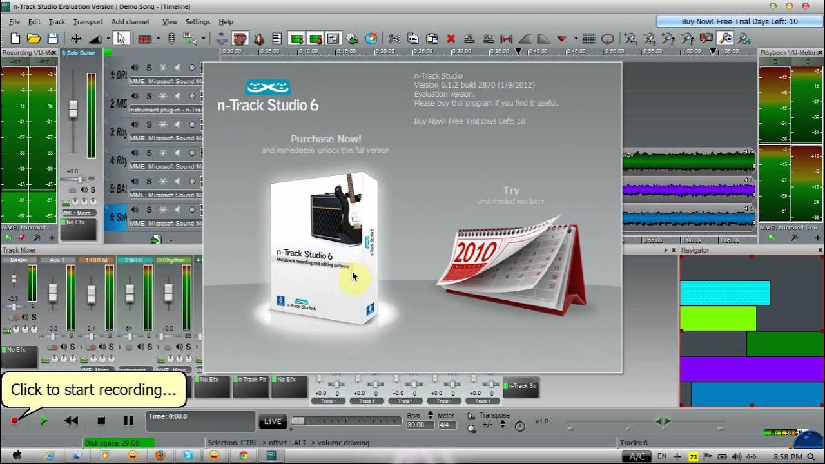Create a new song with the blank page icon
Viewport: 825px width, 464px height.
pyautogui.click(x=15, y=39)
